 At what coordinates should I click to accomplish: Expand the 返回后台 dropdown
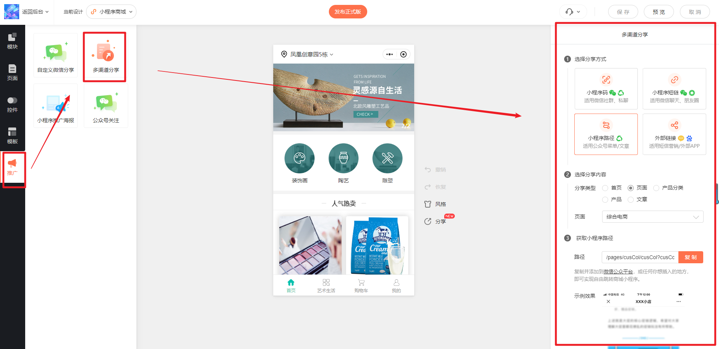coord(35,12)
